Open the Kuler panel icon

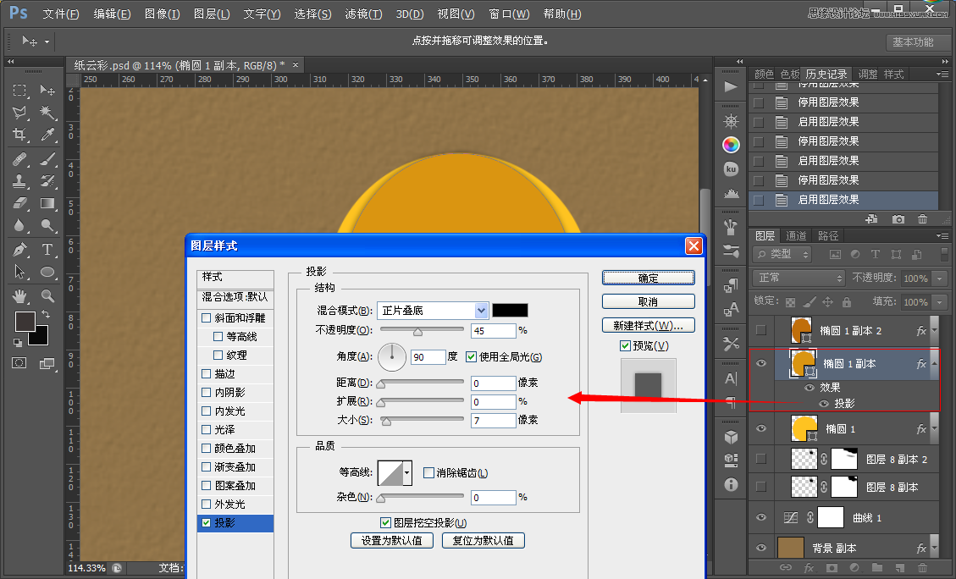coord(731,168)
